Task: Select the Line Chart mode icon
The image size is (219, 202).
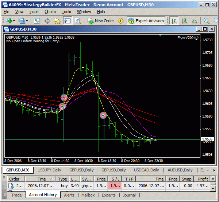Action: (195, 21)
